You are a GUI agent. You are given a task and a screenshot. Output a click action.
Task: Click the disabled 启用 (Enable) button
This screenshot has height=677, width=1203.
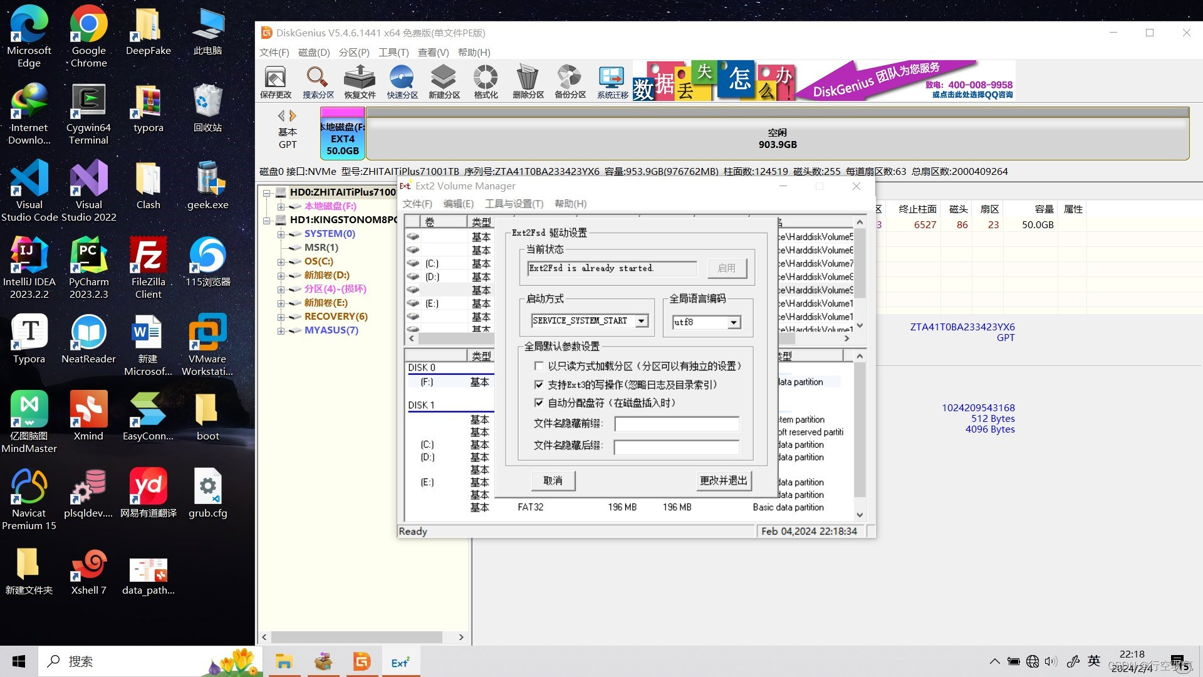tap(727, 268)
